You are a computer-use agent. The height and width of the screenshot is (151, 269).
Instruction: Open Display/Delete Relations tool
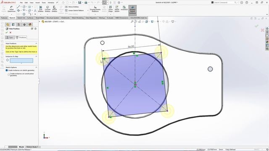95,9
